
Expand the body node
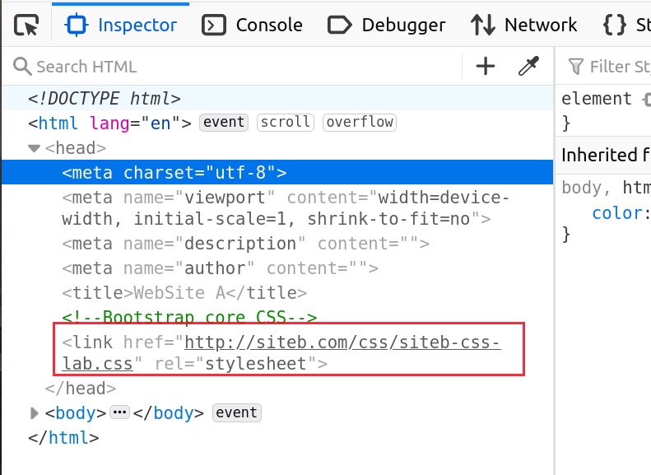tap(35, 413)
